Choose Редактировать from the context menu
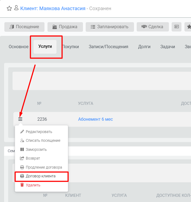Image resolution: width=191 pixels, height=202 pixels. coord(41,132)
